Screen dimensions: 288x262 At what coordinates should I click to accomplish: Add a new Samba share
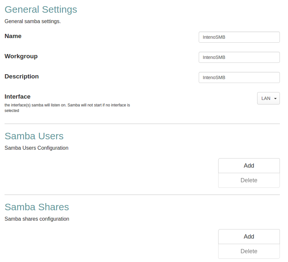[249, 237]
